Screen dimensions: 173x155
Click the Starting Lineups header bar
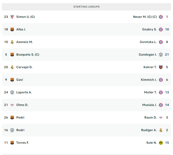tap(86, 7)
